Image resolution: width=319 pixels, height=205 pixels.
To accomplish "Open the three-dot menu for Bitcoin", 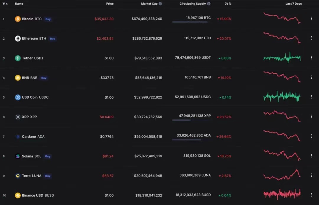I will [x=312, y=19].
